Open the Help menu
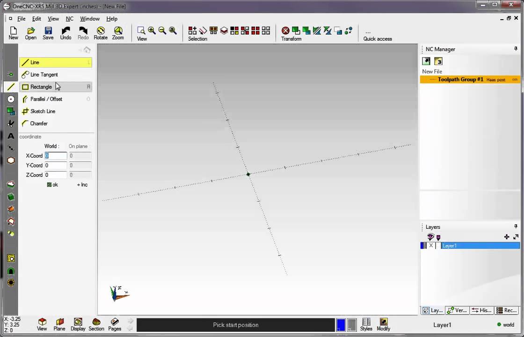This screenshot has height=337, width=524. (x=112, y=19)
